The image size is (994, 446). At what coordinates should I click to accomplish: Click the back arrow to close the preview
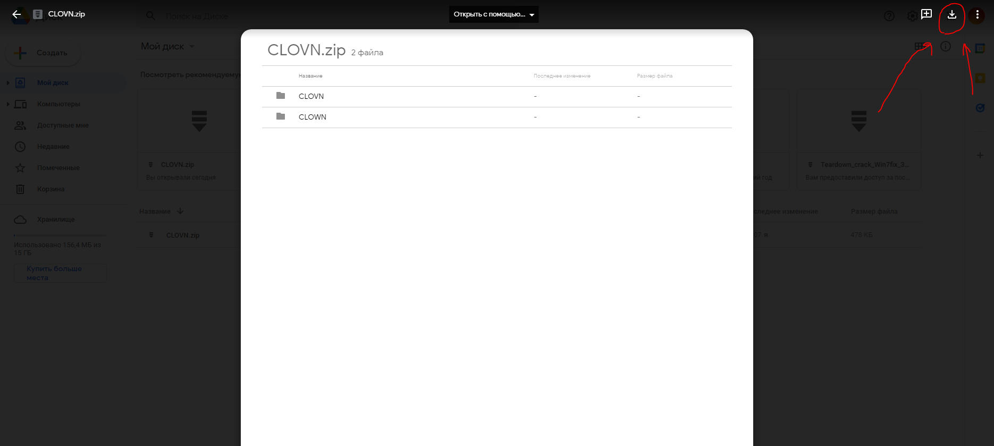(x=16, y=14)
